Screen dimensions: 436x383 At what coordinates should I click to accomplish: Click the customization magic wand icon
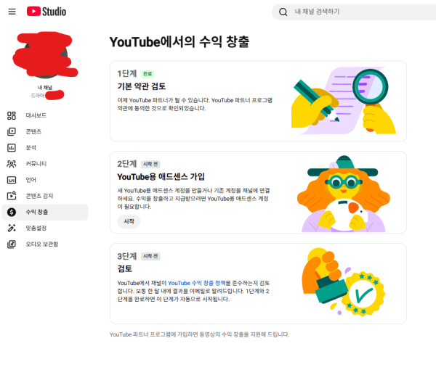(x=12, y=228)
